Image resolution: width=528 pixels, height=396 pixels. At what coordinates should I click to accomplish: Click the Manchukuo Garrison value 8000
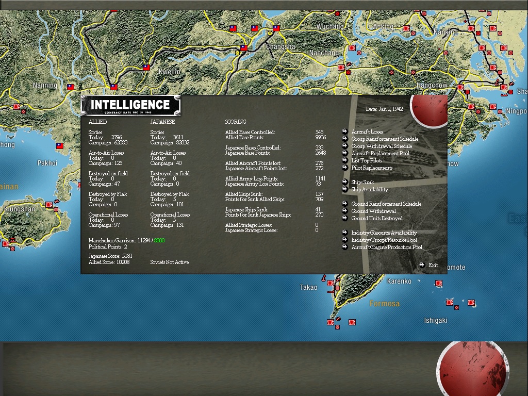[159, 240]
